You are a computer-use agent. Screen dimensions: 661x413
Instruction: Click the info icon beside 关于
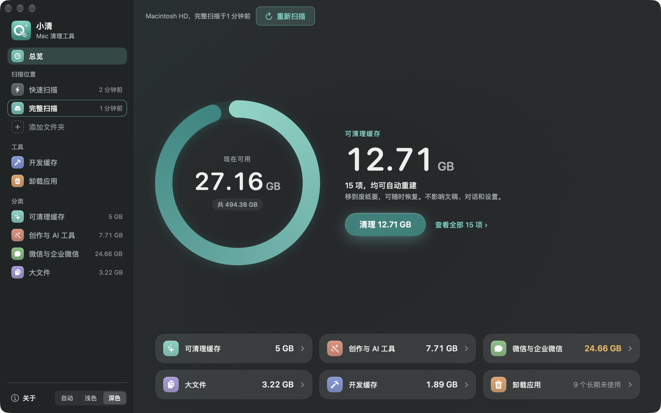tap(15, 398)
